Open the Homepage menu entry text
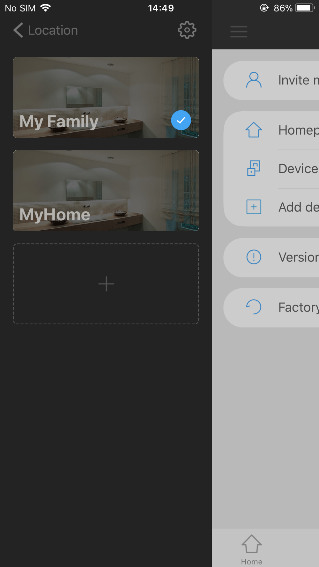 (x=299, y=130)
